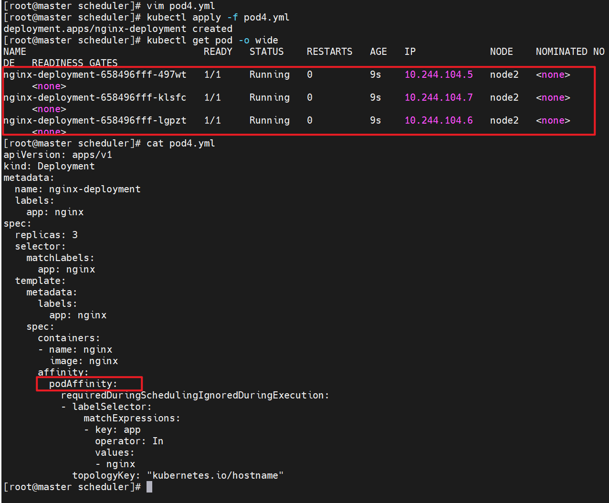609x503 pixels.
Task: Click the pod name nginx-deployment-658496fff-lgpzt
Action: (95, 120)
